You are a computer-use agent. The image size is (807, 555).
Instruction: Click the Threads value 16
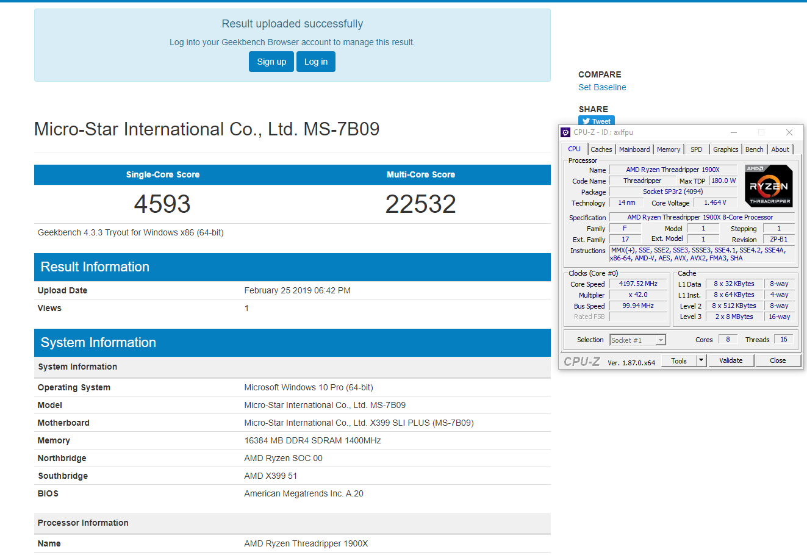[x=784, y=339]
